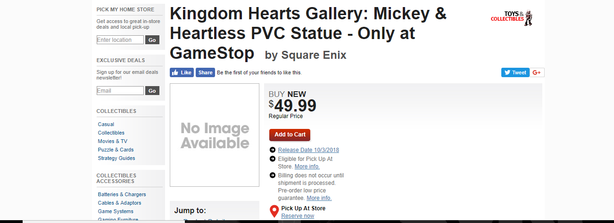Add the statue to cart
614x223 pixels.
(x=290, y=135)
